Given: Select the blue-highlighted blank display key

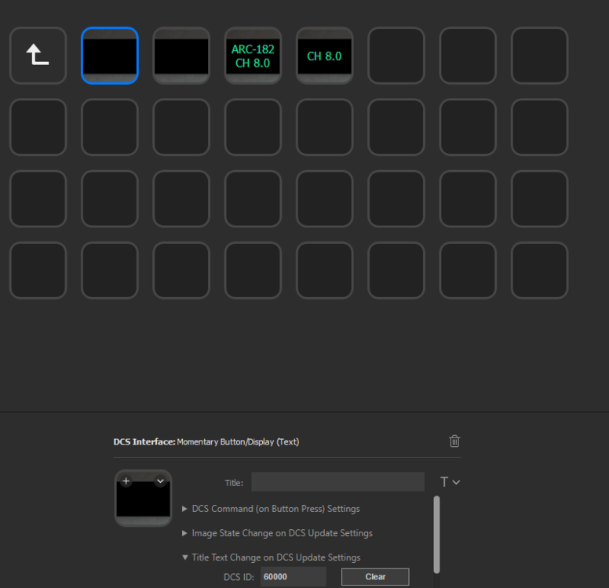Looking at the screenshot, I should [110, 56].
